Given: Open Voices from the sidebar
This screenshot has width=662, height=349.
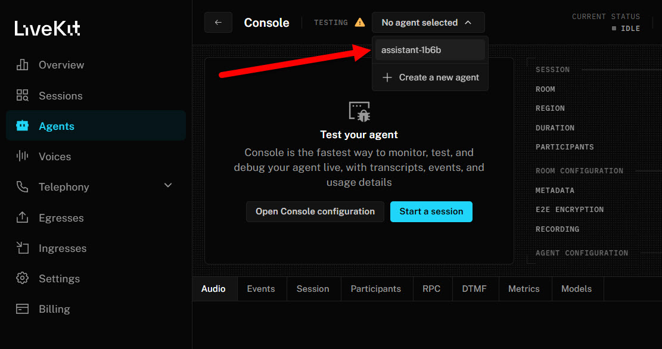Looking at the screenshot, I should (x=96, y=156).
